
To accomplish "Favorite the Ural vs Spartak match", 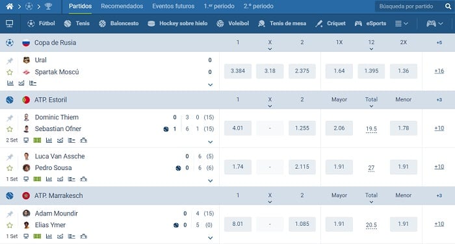I will [x=10, y=72].
